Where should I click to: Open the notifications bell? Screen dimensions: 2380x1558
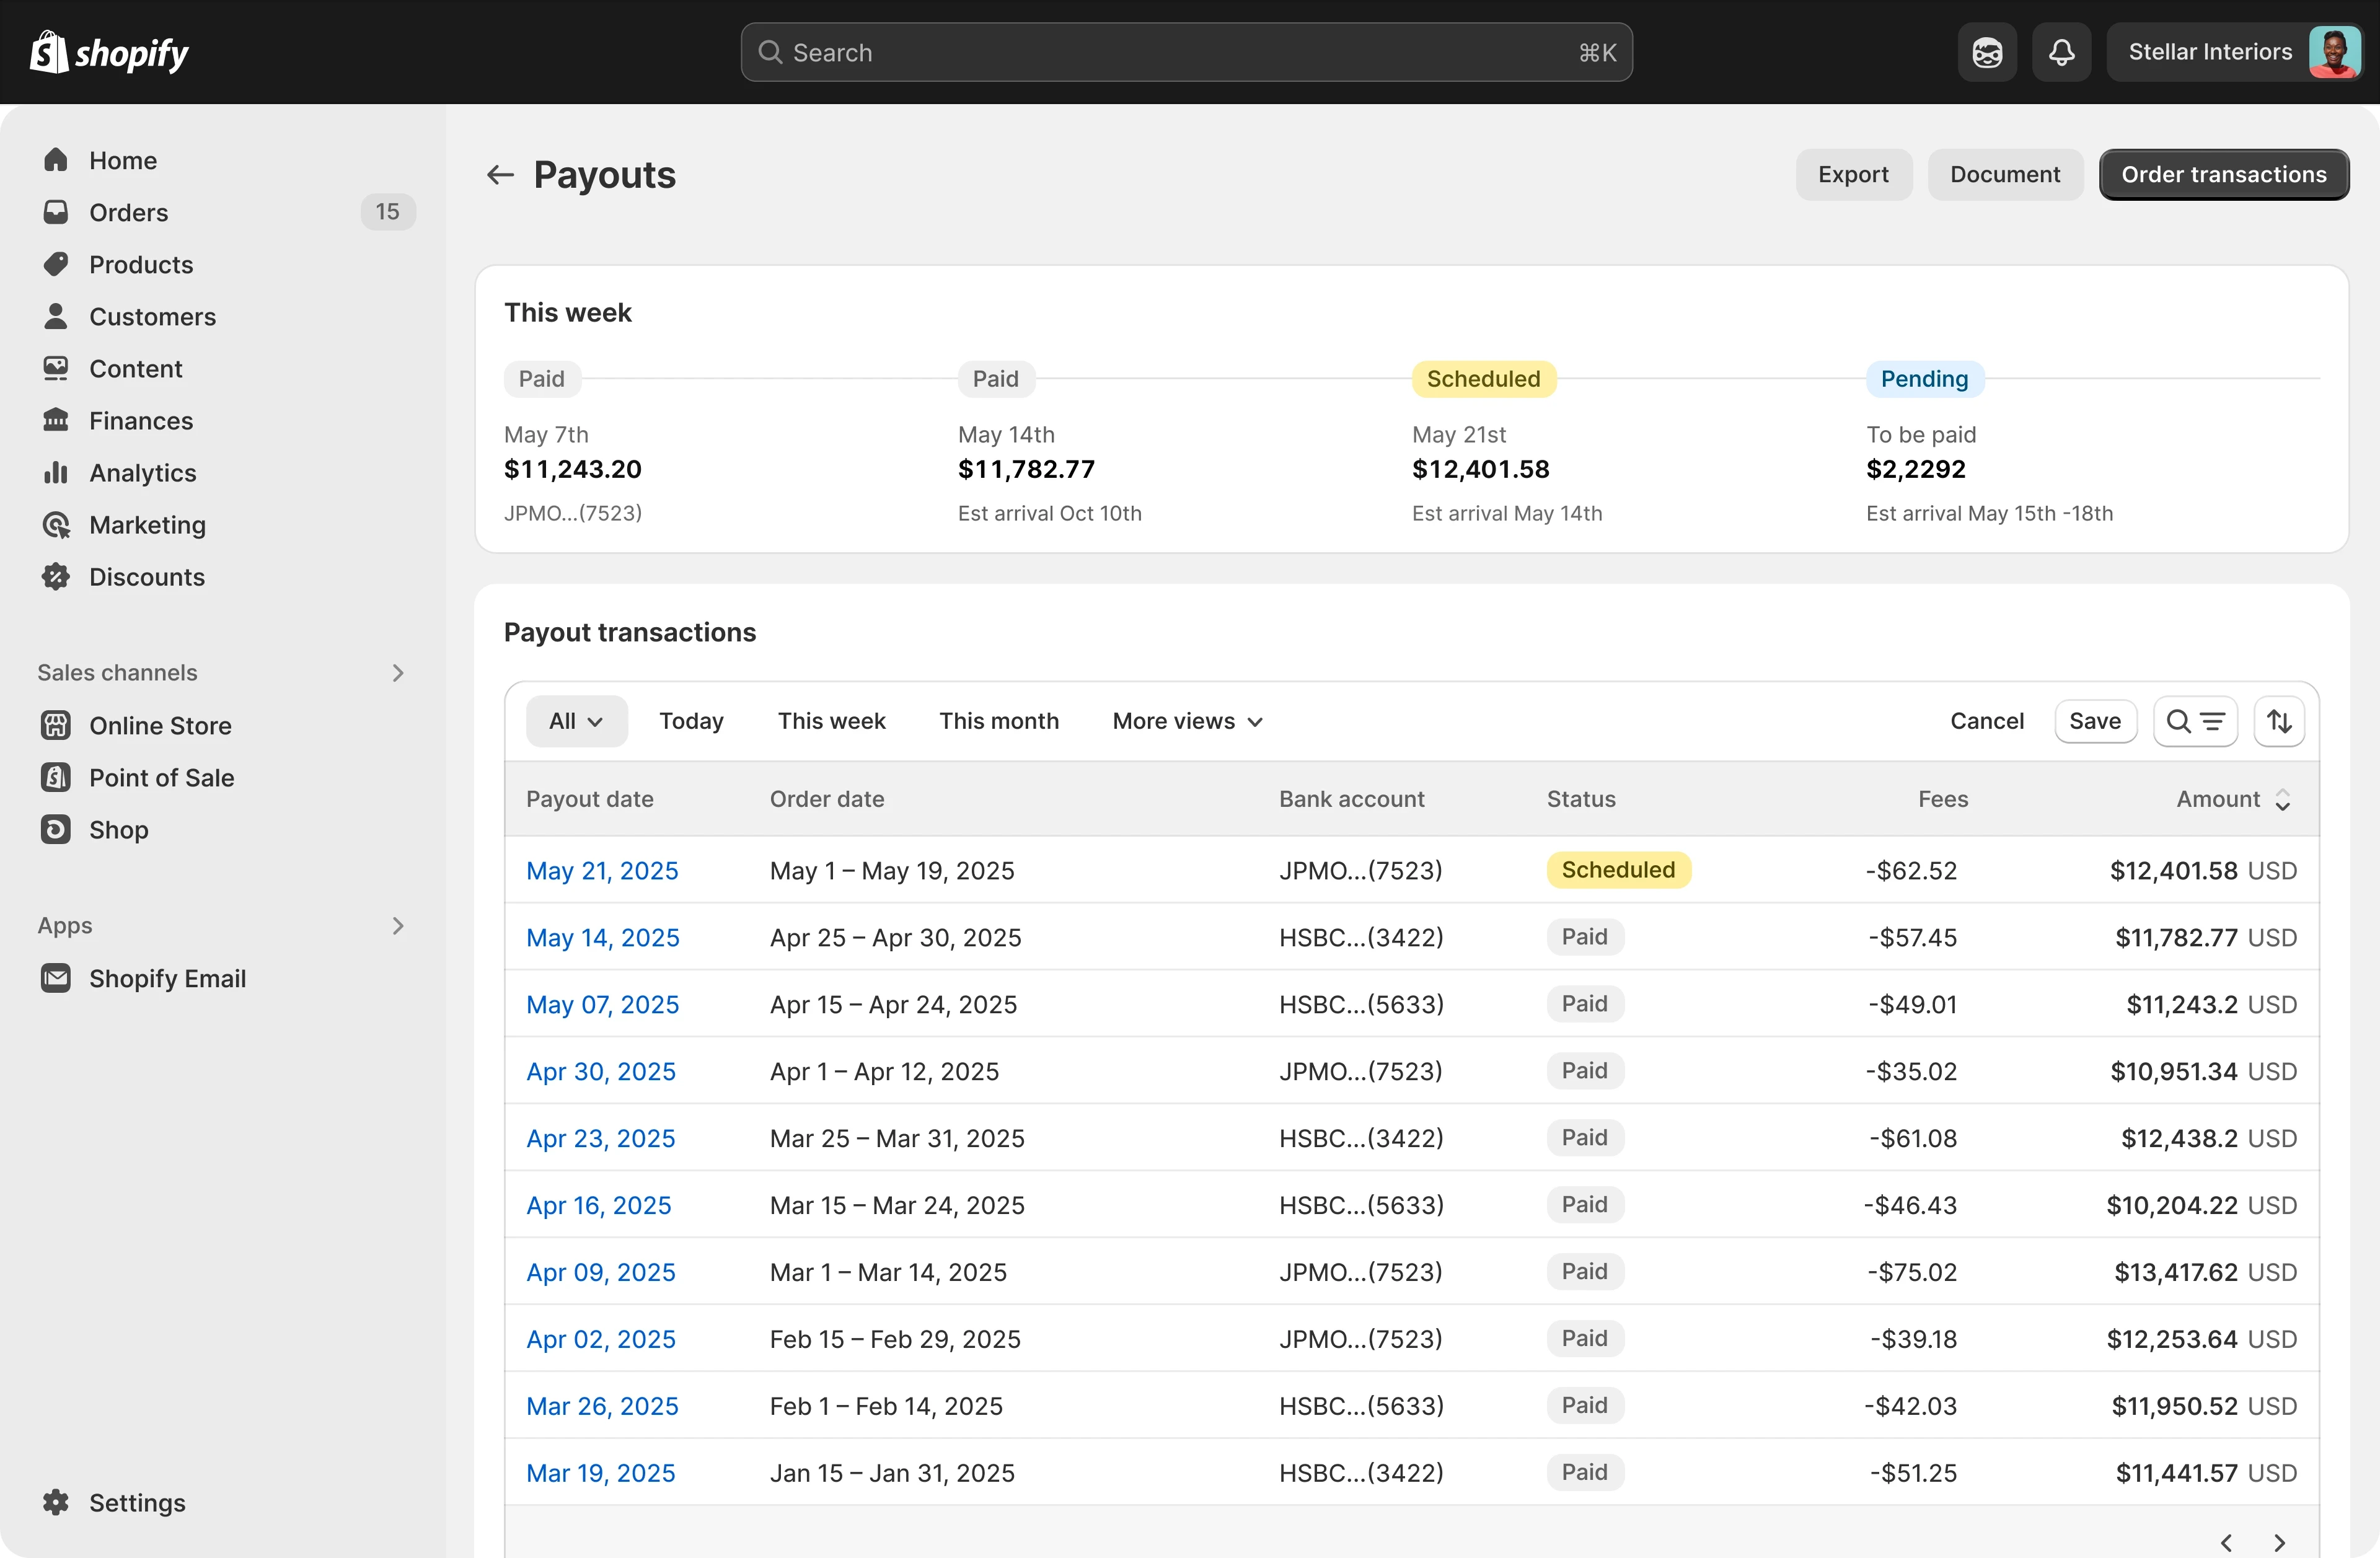pos(2061,52)
